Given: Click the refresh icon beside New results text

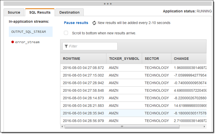Looking at the screenshot, I should click(x=94, y=23).
